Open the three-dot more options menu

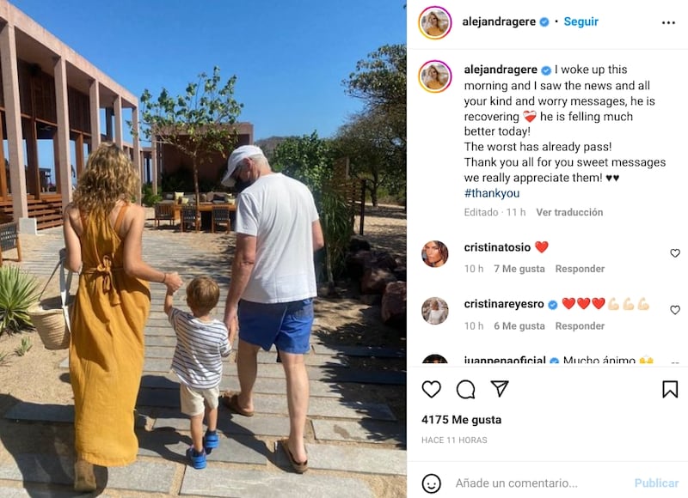(668, 22)
